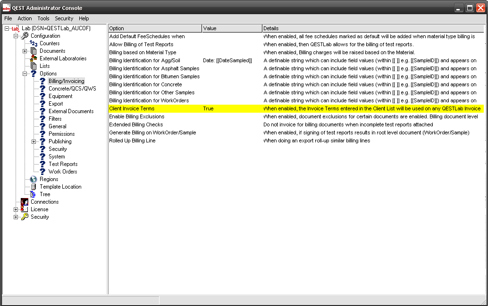Viewport: 488px width, 306px height.
Task: Open the Action menu
Action: pos(25,18)
